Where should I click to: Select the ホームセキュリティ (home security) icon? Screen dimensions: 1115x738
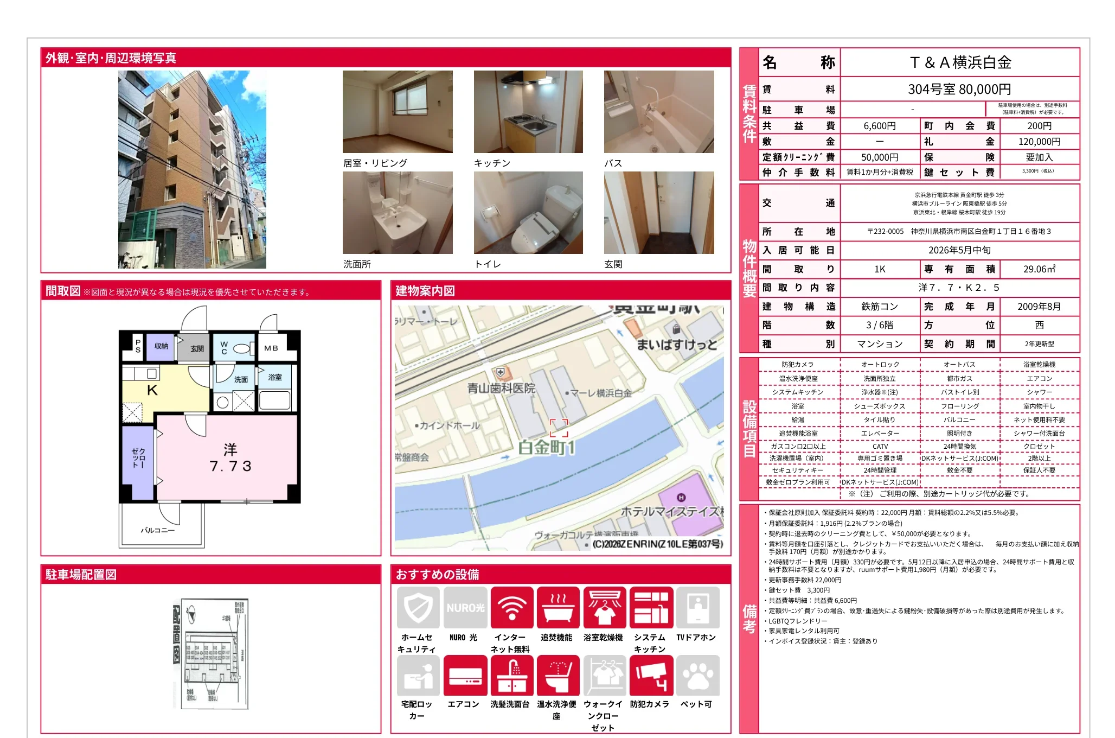point(418,608)
